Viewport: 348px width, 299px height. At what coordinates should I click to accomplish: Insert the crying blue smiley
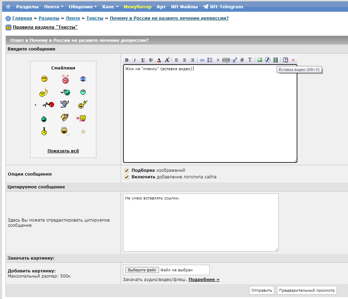[83, 79]
